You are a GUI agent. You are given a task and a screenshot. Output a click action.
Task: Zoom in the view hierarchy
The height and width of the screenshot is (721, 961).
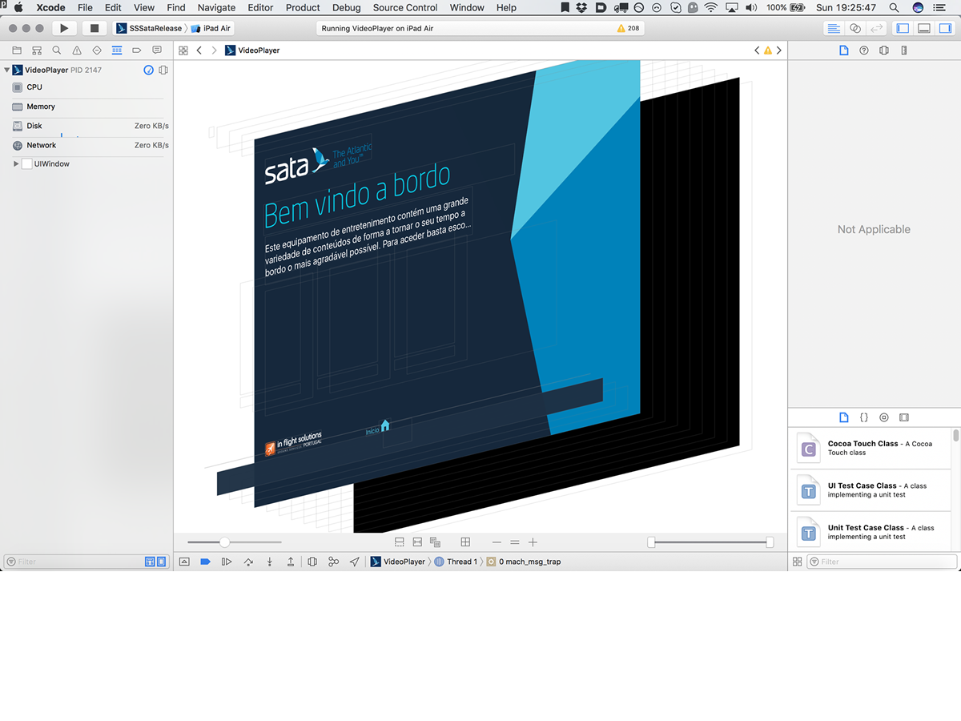click(x=533, y=542)
